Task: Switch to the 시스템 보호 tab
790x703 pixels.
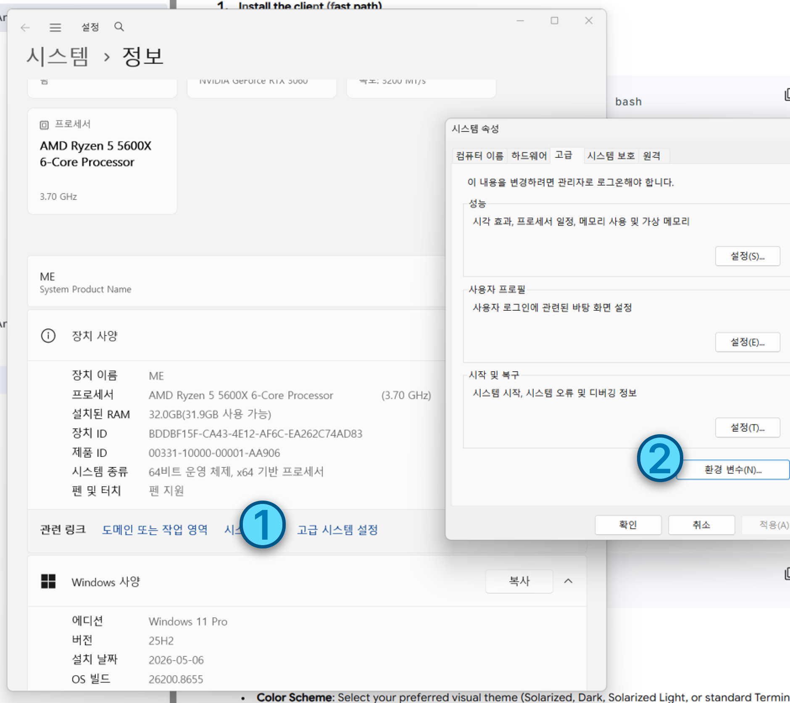Action: 611,156
